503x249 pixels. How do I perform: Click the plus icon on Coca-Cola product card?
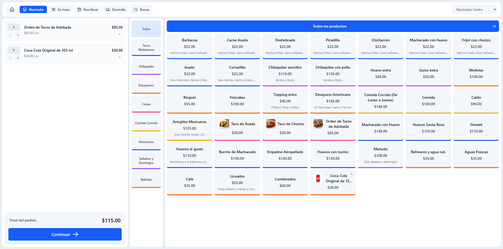[351, 174]
